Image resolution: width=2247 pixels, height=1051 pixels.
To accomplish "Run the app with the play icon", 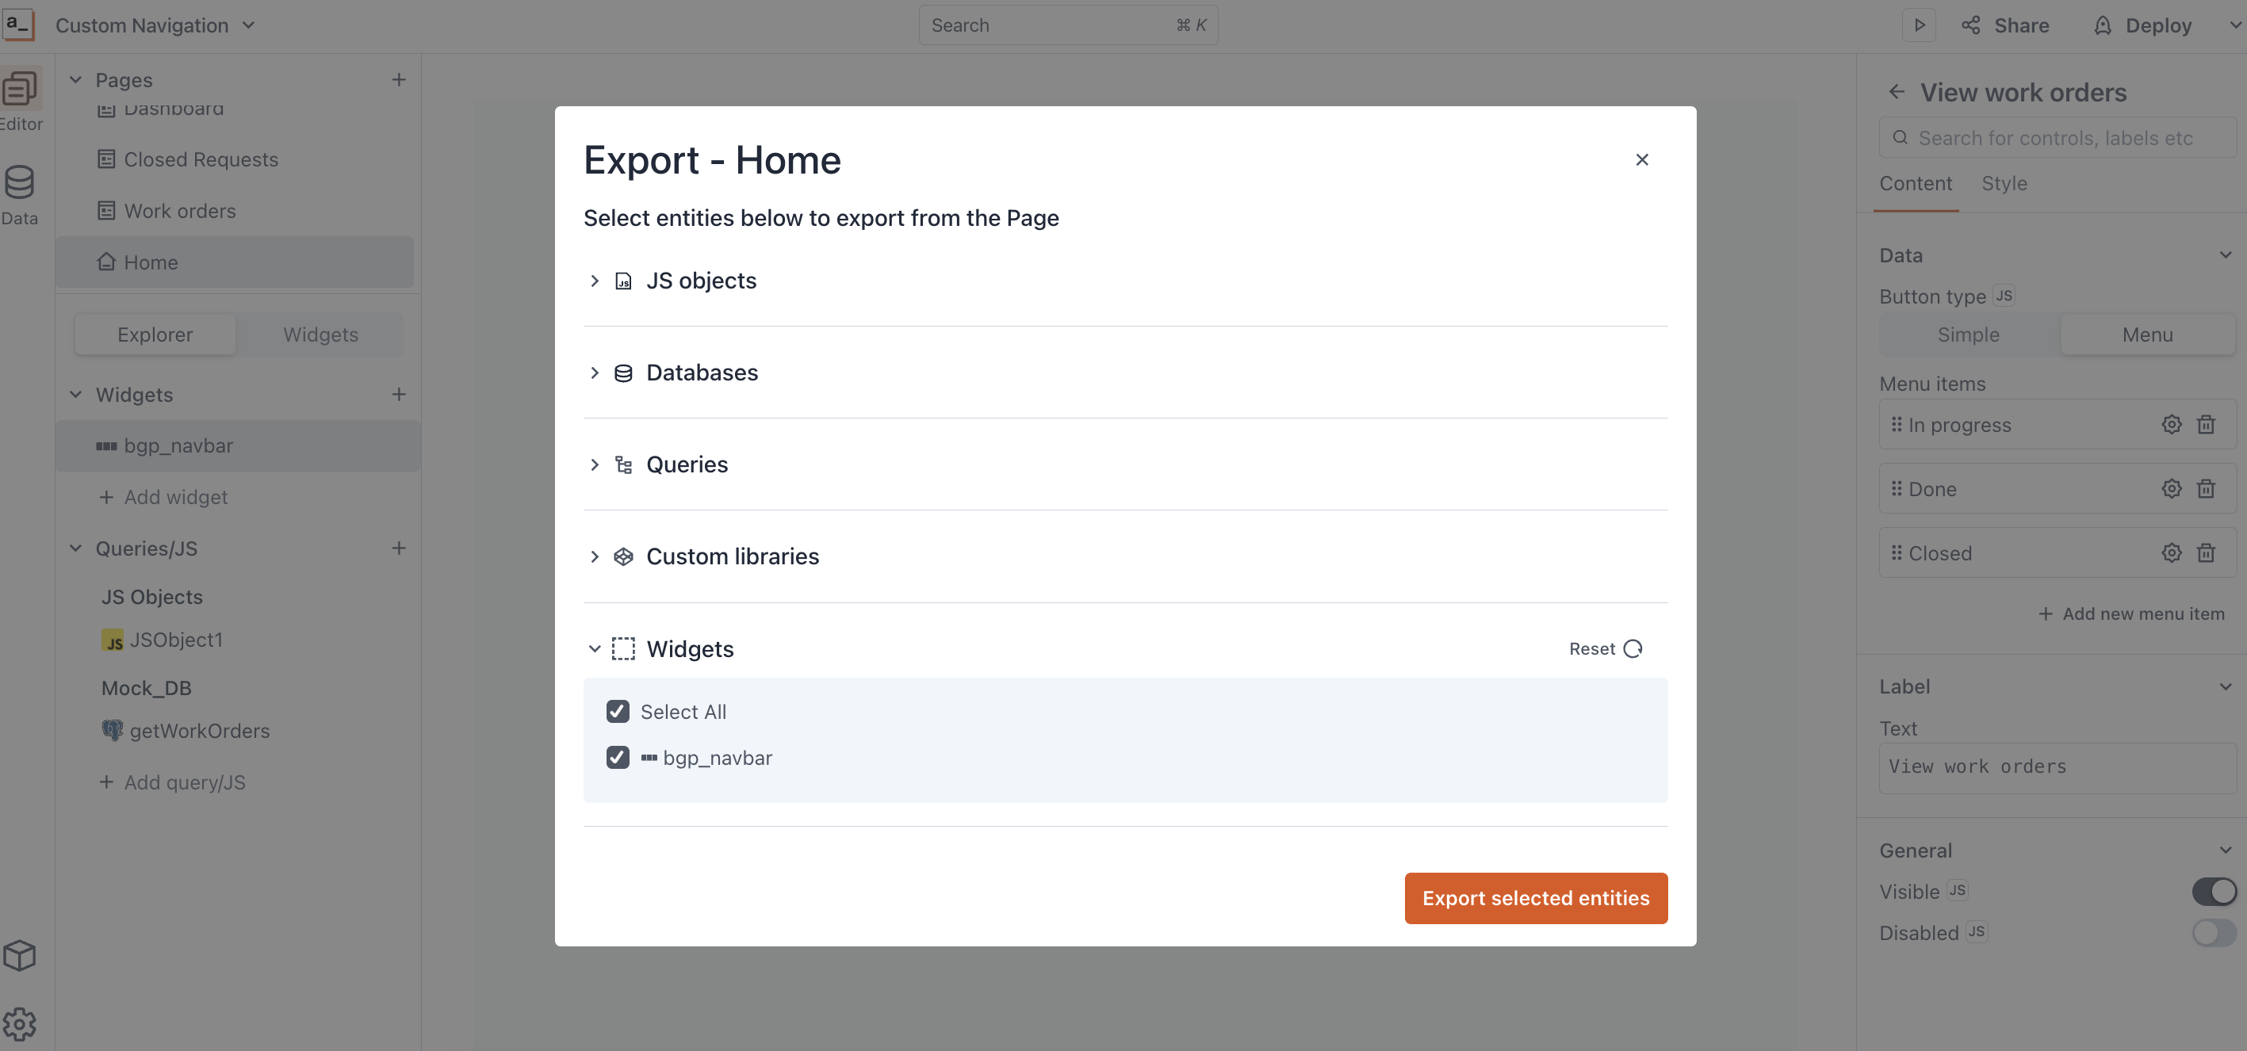I will click(1918, 25).
